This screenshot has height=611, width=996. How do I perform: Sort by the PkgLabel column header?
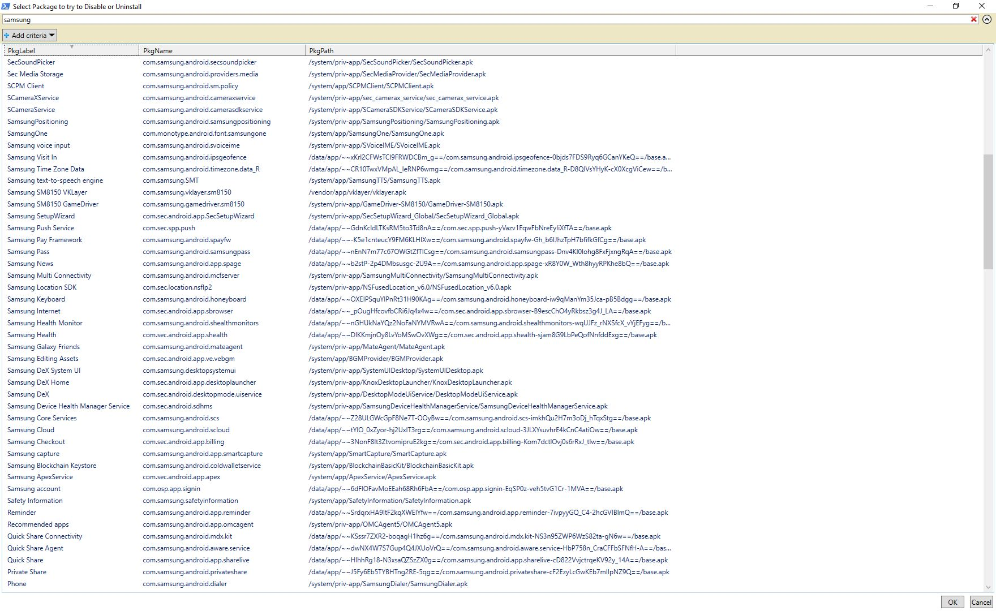coord(71,50)
